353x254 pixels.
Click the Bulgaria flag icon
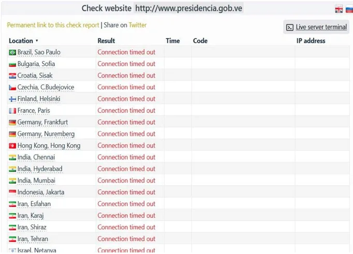click(x=12, y=64)
